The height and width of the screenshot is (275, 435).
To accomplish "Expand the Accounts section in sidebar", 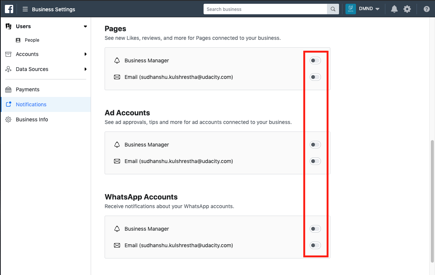I will (x=86, y=54).
